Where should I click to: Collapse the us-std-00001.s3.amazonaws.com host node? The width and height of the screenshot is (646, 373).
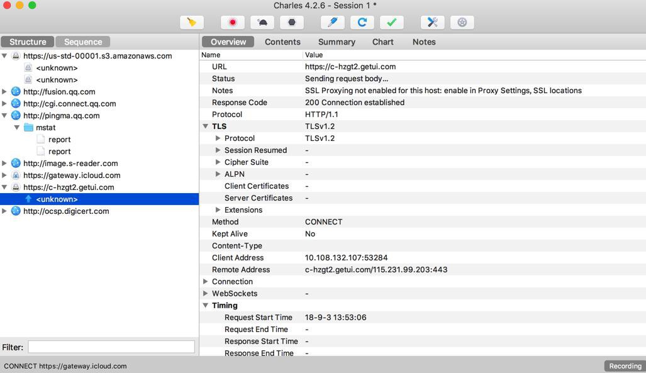coord(4,55)
